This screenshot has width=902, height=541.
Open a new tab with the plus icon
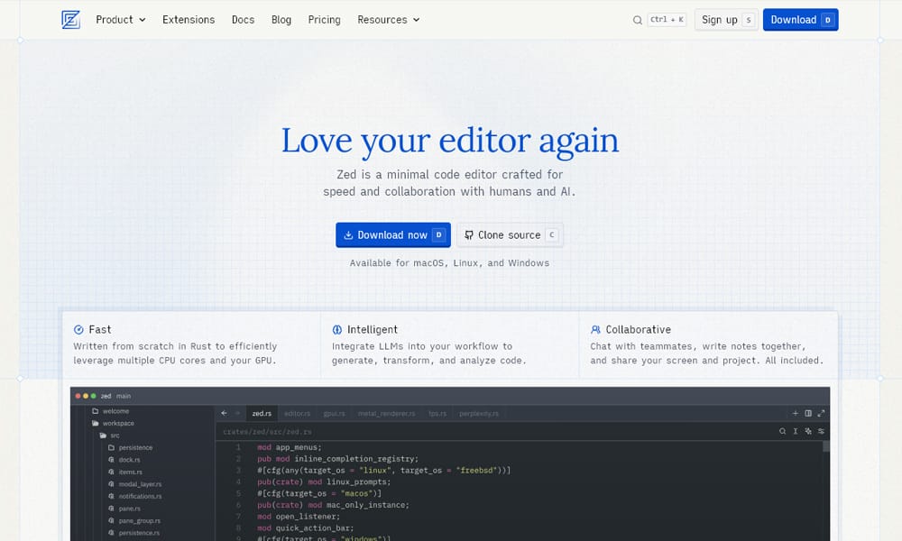(796, 413)
